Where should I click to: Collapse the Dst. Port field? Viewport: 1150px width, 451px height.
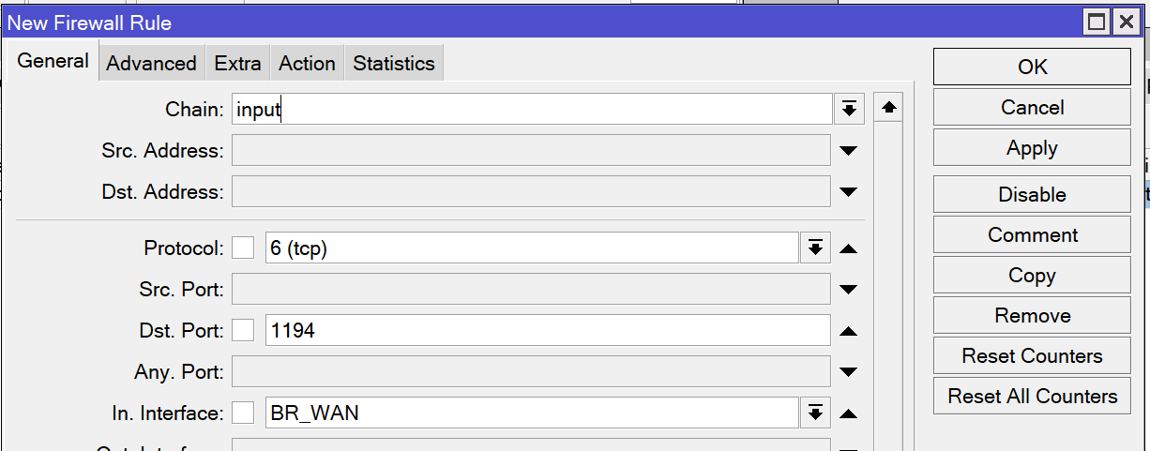(x=848, y=331)
